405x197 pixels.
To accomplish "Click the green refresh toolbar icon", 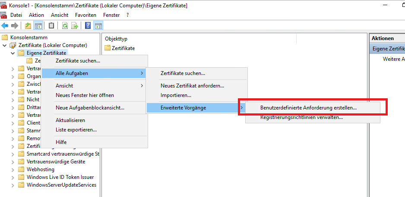I will pyautogui.click(x=65, y=25).
